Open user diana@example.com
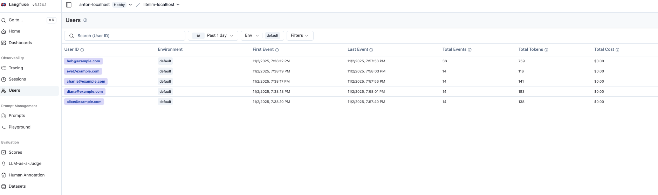This screenshot has width=658, height=195. (x=85, y=92)
